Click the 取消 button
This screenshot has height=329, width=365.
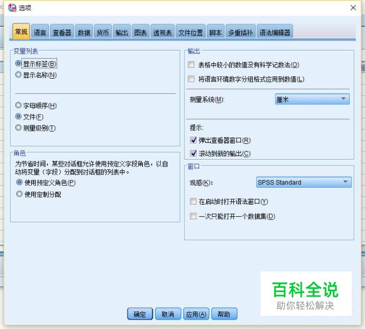168,314
